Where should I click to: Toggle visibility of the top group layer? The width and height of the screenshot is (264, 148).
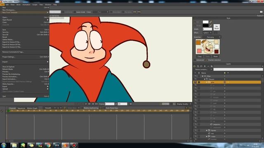(195, 76)
